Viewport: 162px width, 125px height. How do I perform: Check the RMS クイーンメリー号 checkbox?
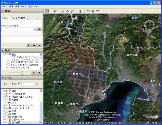(x=9, y=67)
